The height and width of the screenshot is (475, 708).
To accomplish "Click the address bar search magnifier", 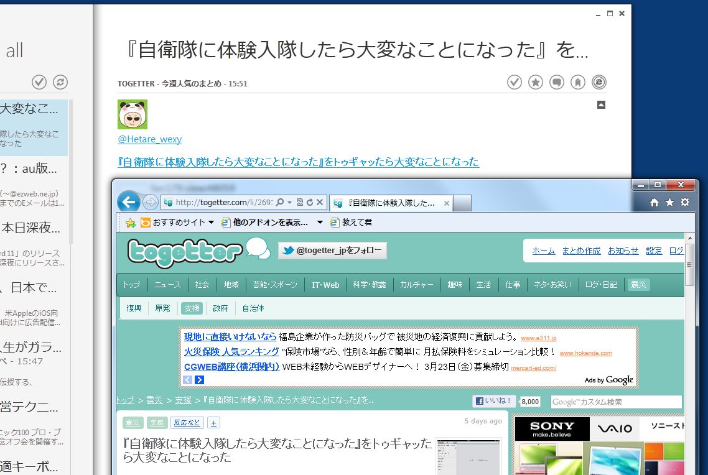I will point(280,202).
